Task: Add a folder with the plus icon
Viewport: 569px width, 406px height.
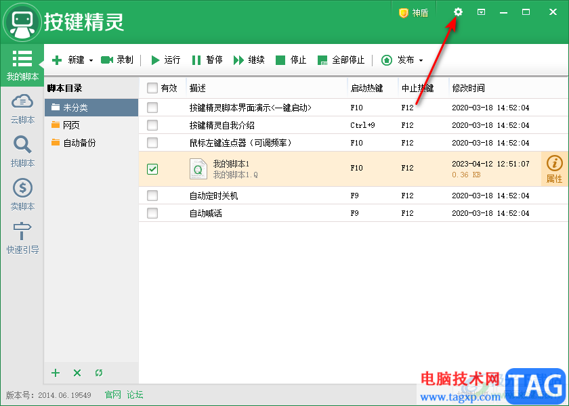Action: point(56,373)
